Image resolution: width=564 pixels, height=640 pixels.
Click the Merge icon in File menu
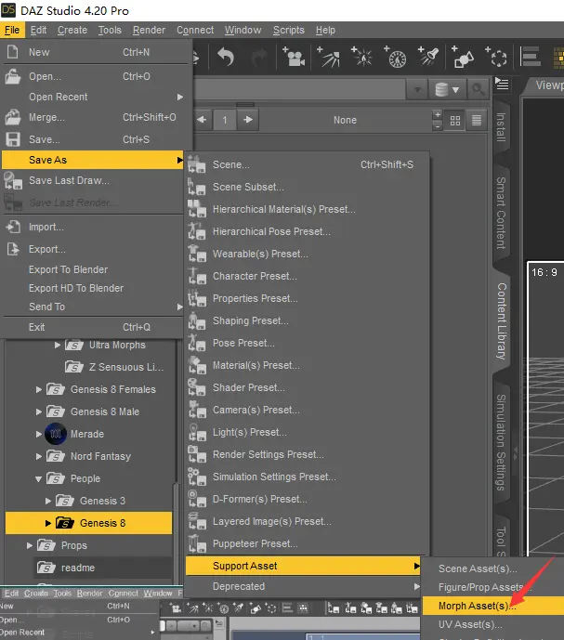pyautogui.click(x=13, y=117)
